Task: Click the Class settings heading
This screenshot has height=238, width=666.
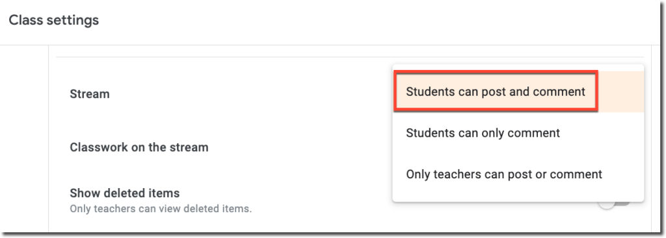Action: click(x=54, y=20)
